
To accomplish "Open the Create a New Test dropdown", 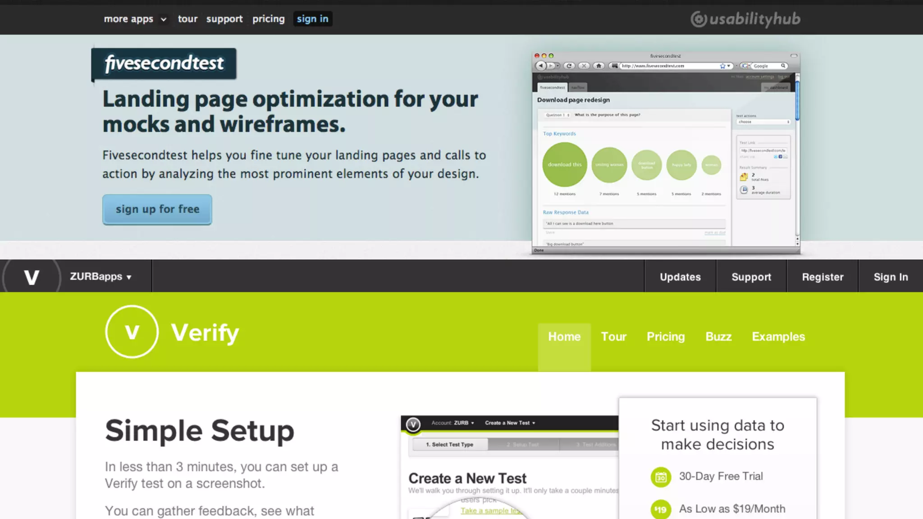I will (x=510, y=423).
